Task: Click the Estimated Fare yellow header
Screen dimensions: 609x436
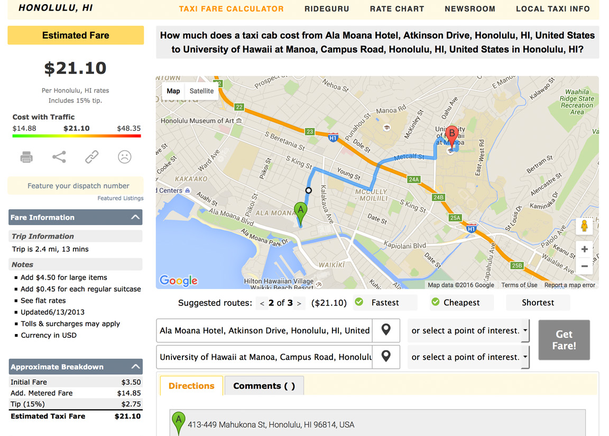Action: point(76,35)
